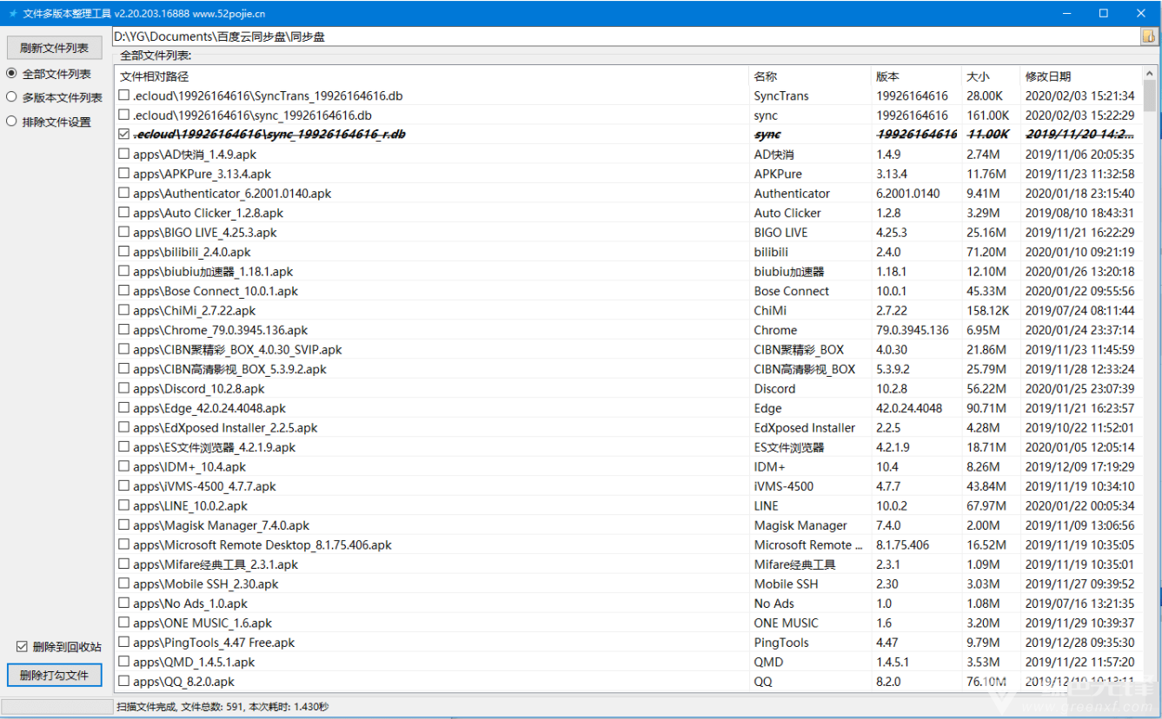Click name cell CIBN高清影视_BOX
This screenshot has width=1162, height=719.
805,369
